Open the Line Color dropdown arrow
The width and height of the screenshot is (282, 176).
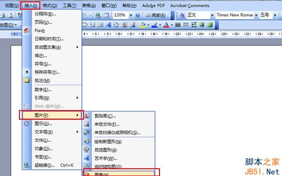tap(160, 25)
